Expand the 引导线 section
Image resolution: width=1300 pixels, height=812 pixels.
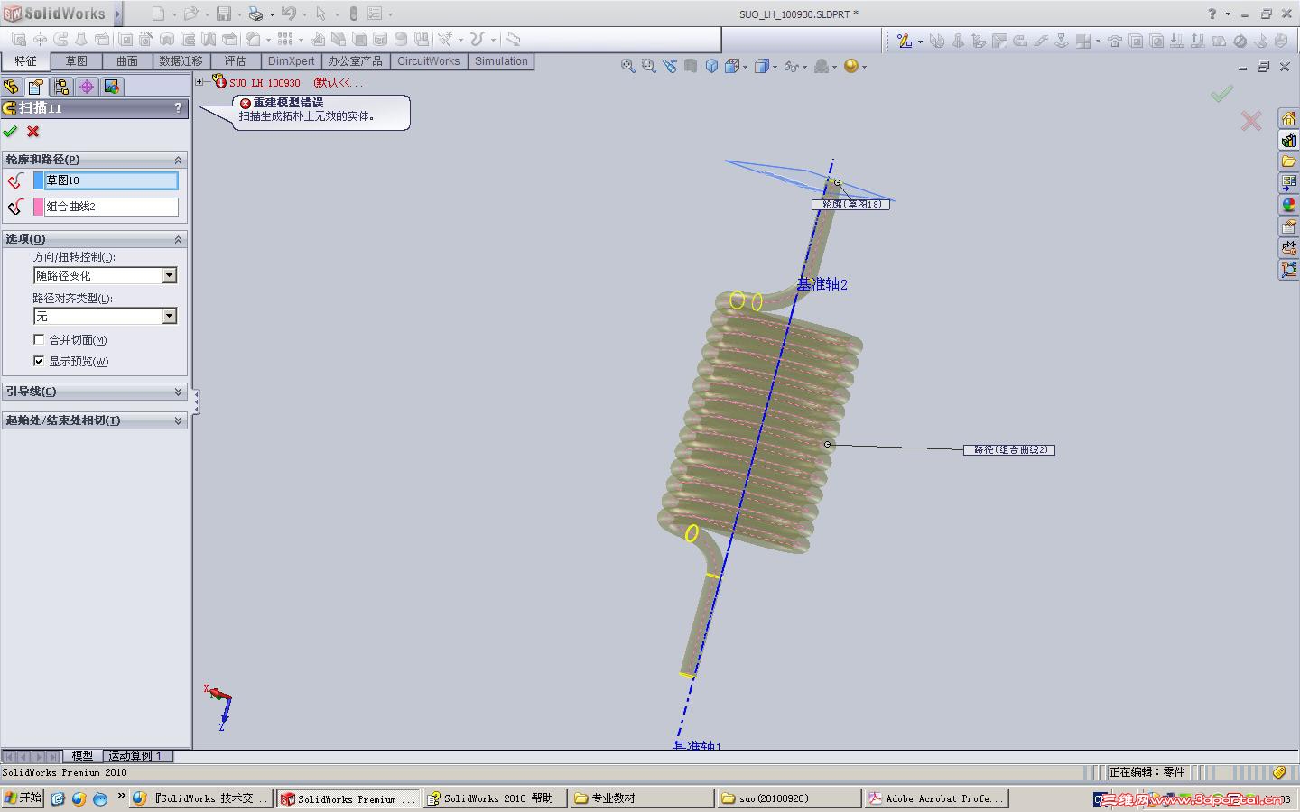click(x=178, y=392)
